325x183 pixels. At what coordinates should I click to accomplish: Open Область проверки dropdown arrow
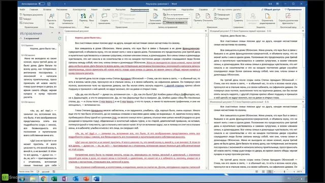coord(186,22)
